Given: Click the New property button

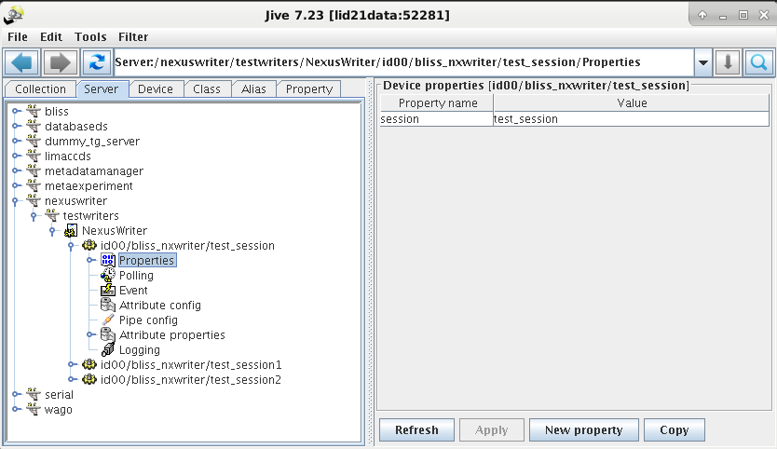Looking at the screenshot, I should (584, 430).
